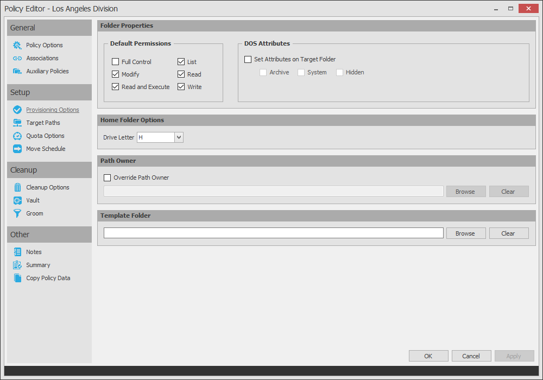Open Policy Options page
This screenshot has height=380, width=543.
(x=45, y=46)
